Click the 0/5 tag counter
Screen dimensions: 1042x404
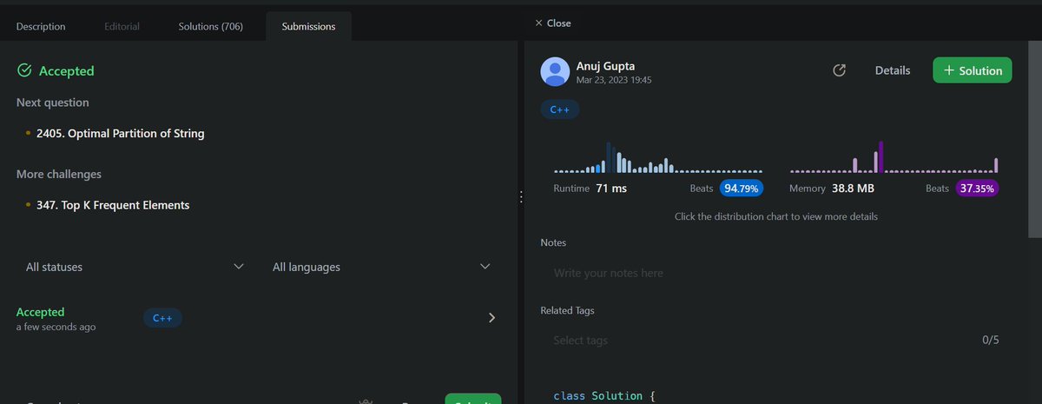pos(991,340)
